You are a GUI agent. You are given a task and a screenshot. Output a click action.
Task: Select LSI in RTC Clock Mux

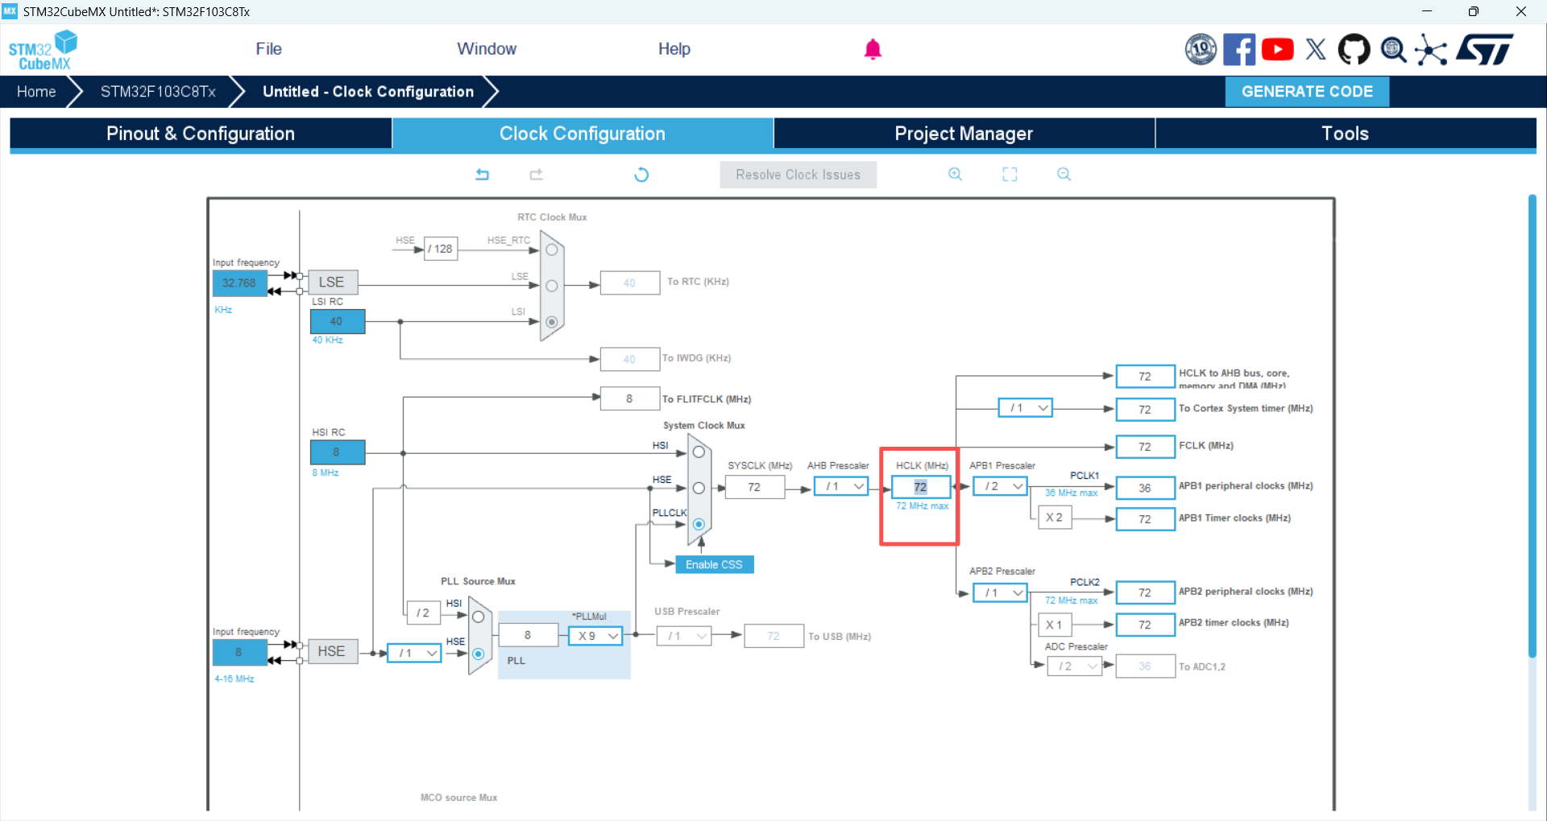pos(552,322)
